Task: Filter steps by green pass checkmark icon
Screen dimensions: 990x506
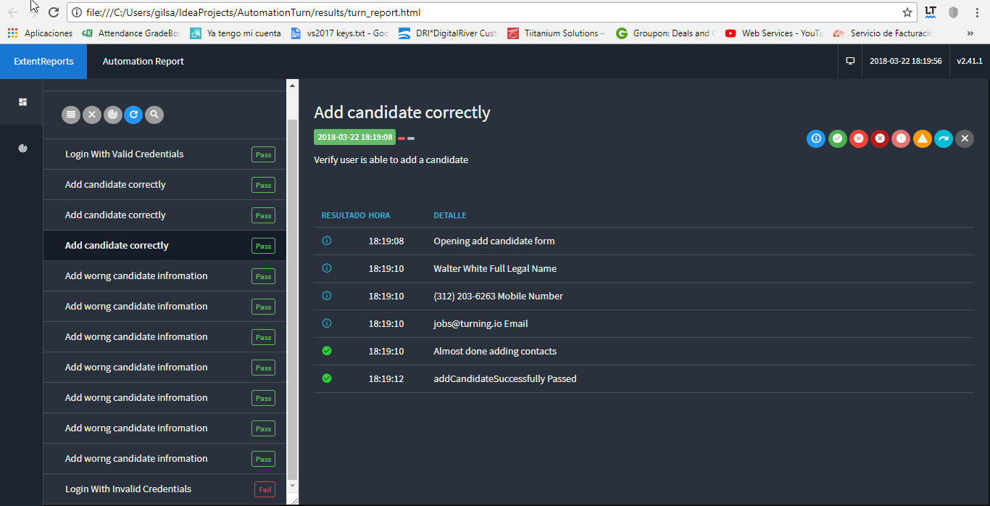Action: pos(838,138)
